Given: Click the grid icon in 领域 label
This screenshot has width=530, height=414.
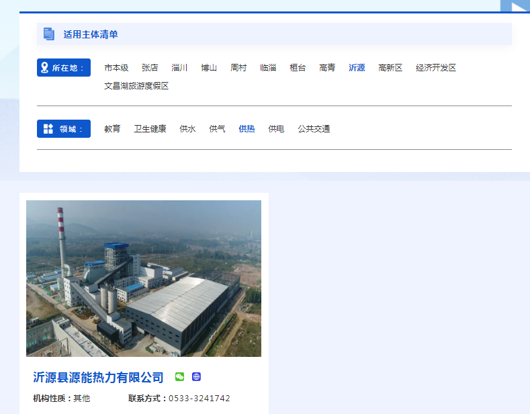Looking at the screenshot, I should click(48, 129).
